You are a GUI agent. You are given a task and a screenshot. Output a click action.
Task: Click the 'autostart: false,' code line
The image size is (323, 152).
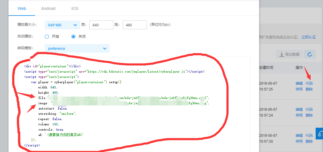tap(53, 108)
